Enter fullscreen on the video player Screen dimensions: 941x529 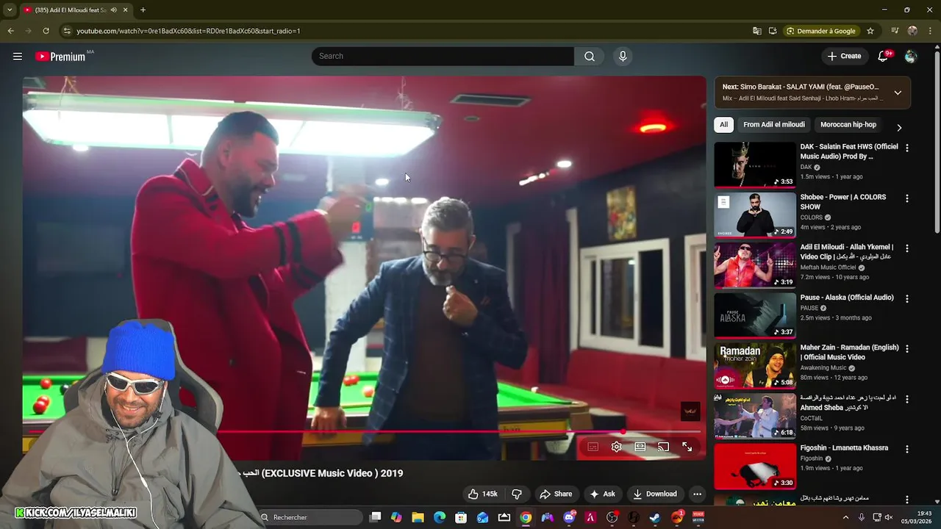point(687,447)
